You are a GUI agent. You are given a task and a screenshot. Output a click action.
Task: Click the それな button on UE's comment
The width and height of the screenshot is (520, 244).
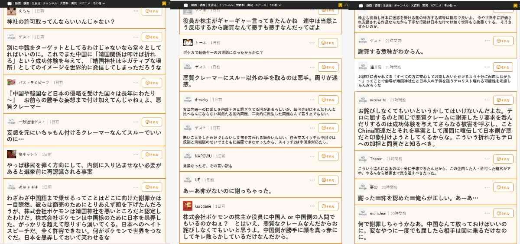tap(328, 180)
